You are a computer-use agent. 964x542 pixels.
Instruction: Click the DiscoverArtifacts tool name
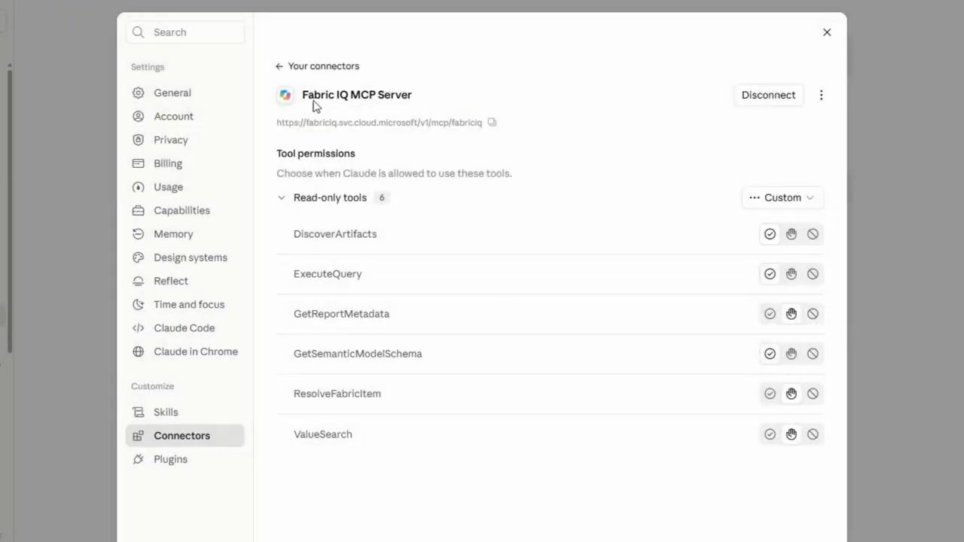(x=335, y=234)
